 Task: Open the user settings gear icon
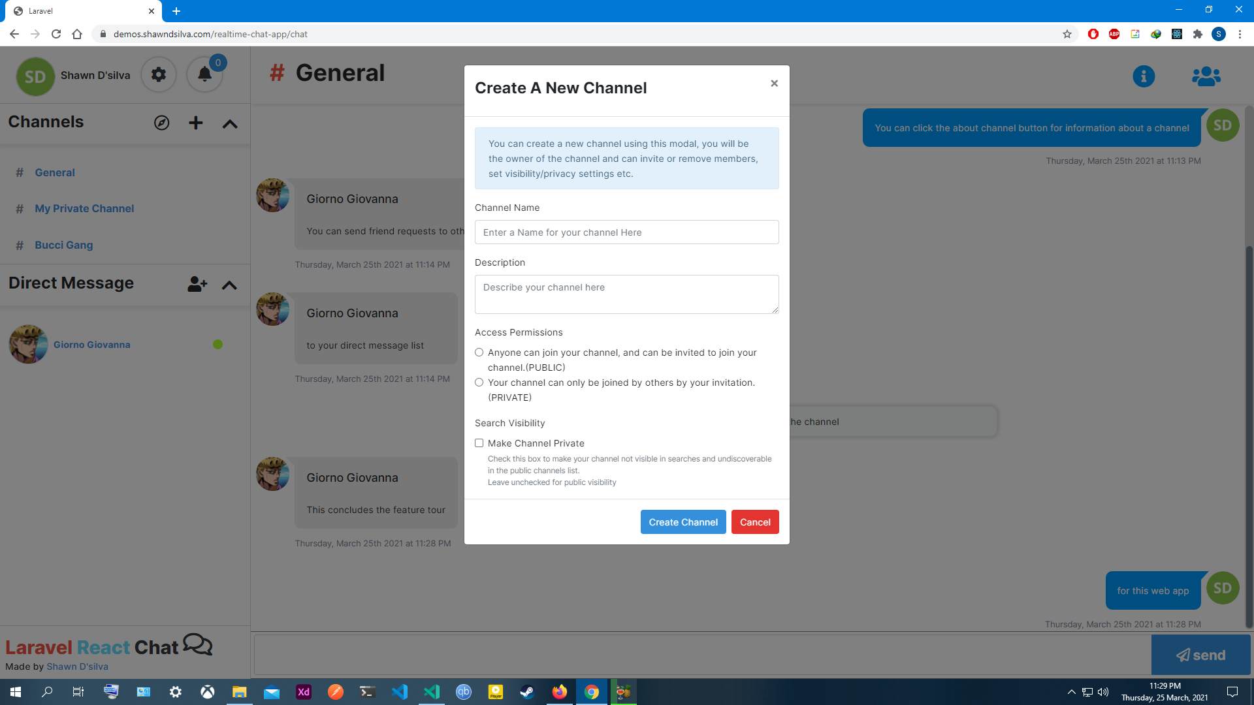tap(159, 75)
